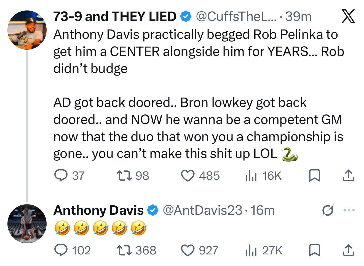Viewport: 364px width, 266px height.
Task: Share the 73-9 and THEY LIED tweet
Action: click(348, 176)
